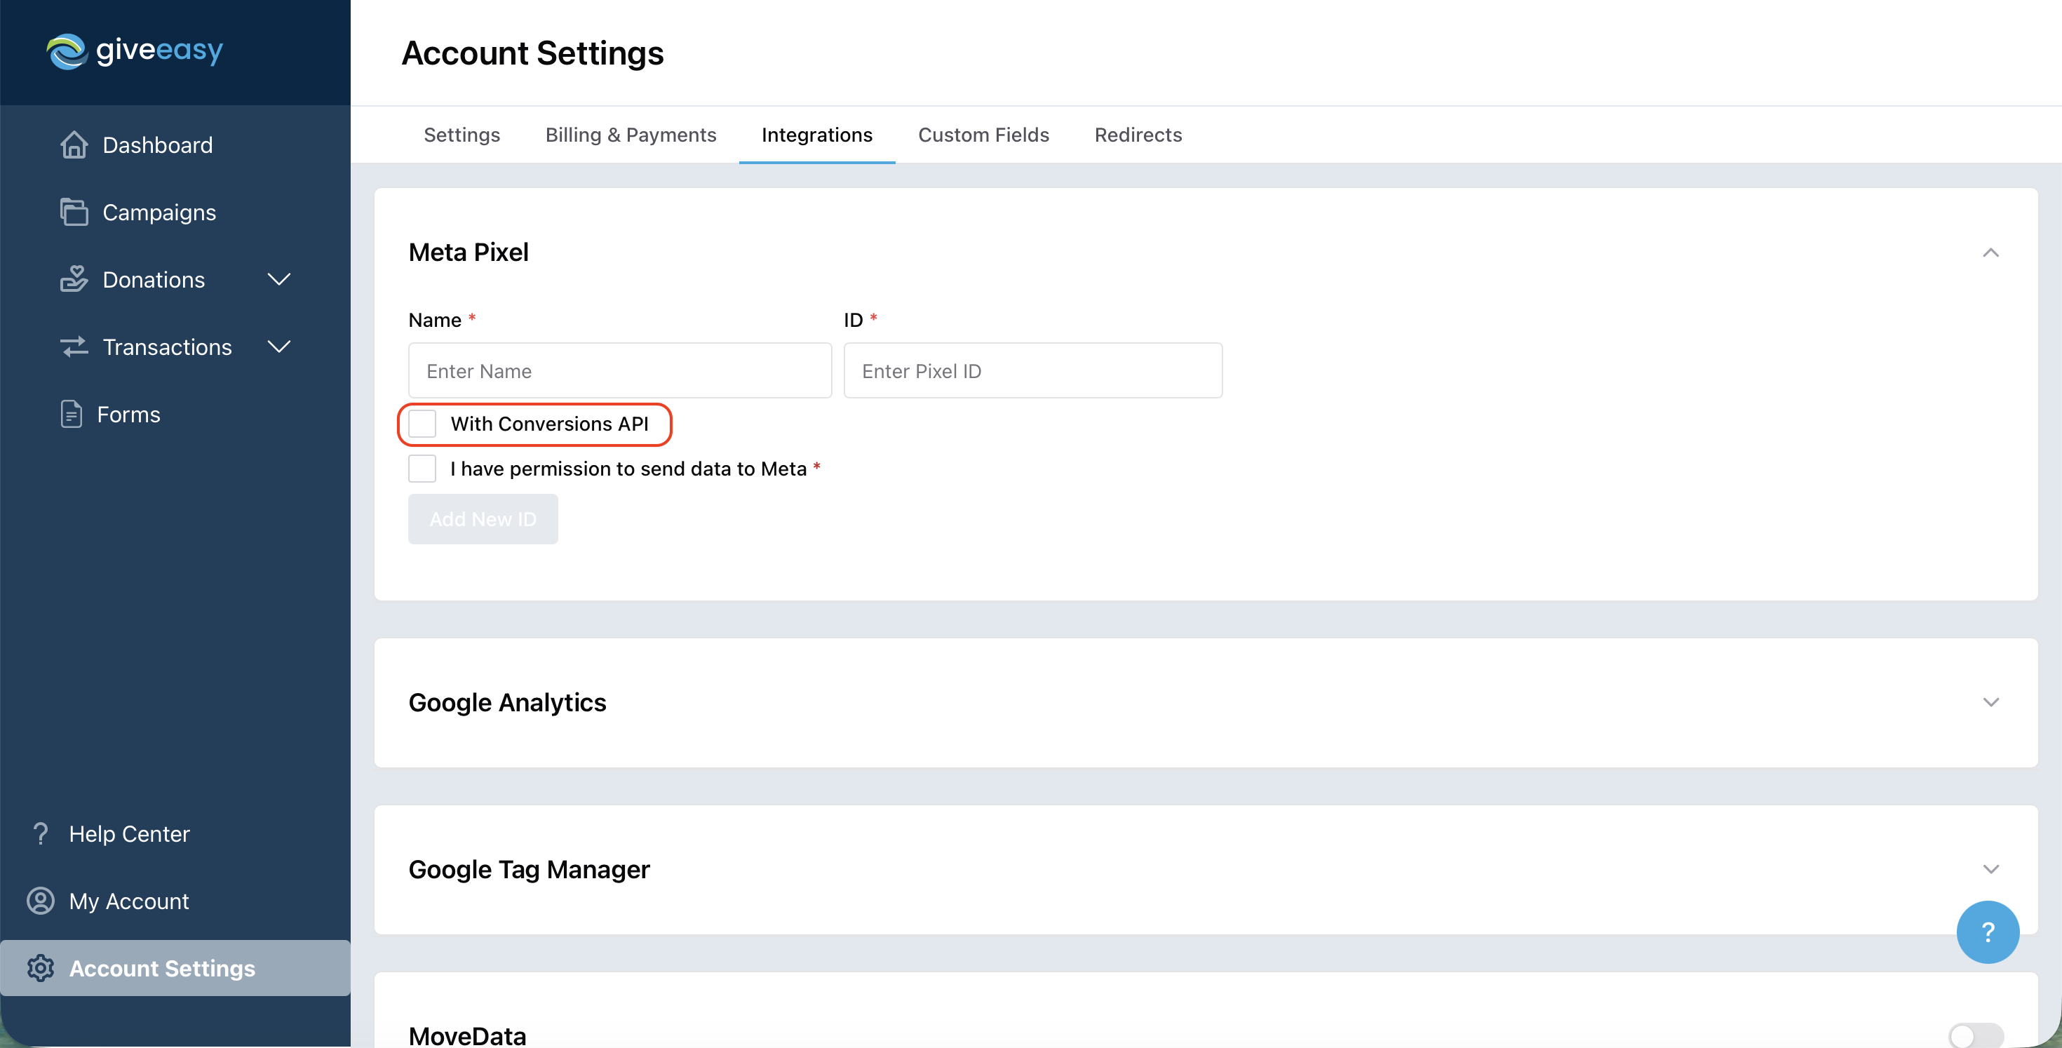The width and height of the screenshot is (2062, 1048).
Task: Expand the Google Tag Manager section
Action: 1990,869
